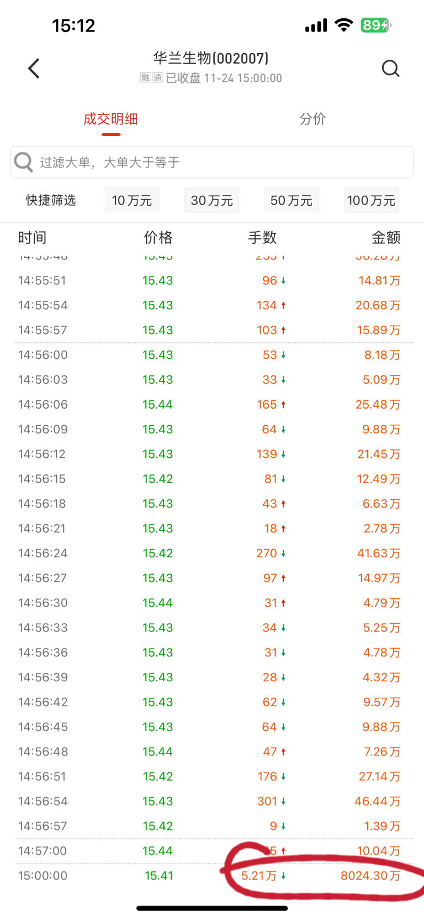This screenshot has height=919, width=424.
Task: Focus the large order filter input
Action: [x=221, y=163]
